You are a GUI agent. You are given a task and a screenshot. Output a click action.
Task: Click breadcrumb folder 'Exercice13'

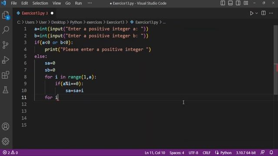pyautogui.click(x=115, y=22)
